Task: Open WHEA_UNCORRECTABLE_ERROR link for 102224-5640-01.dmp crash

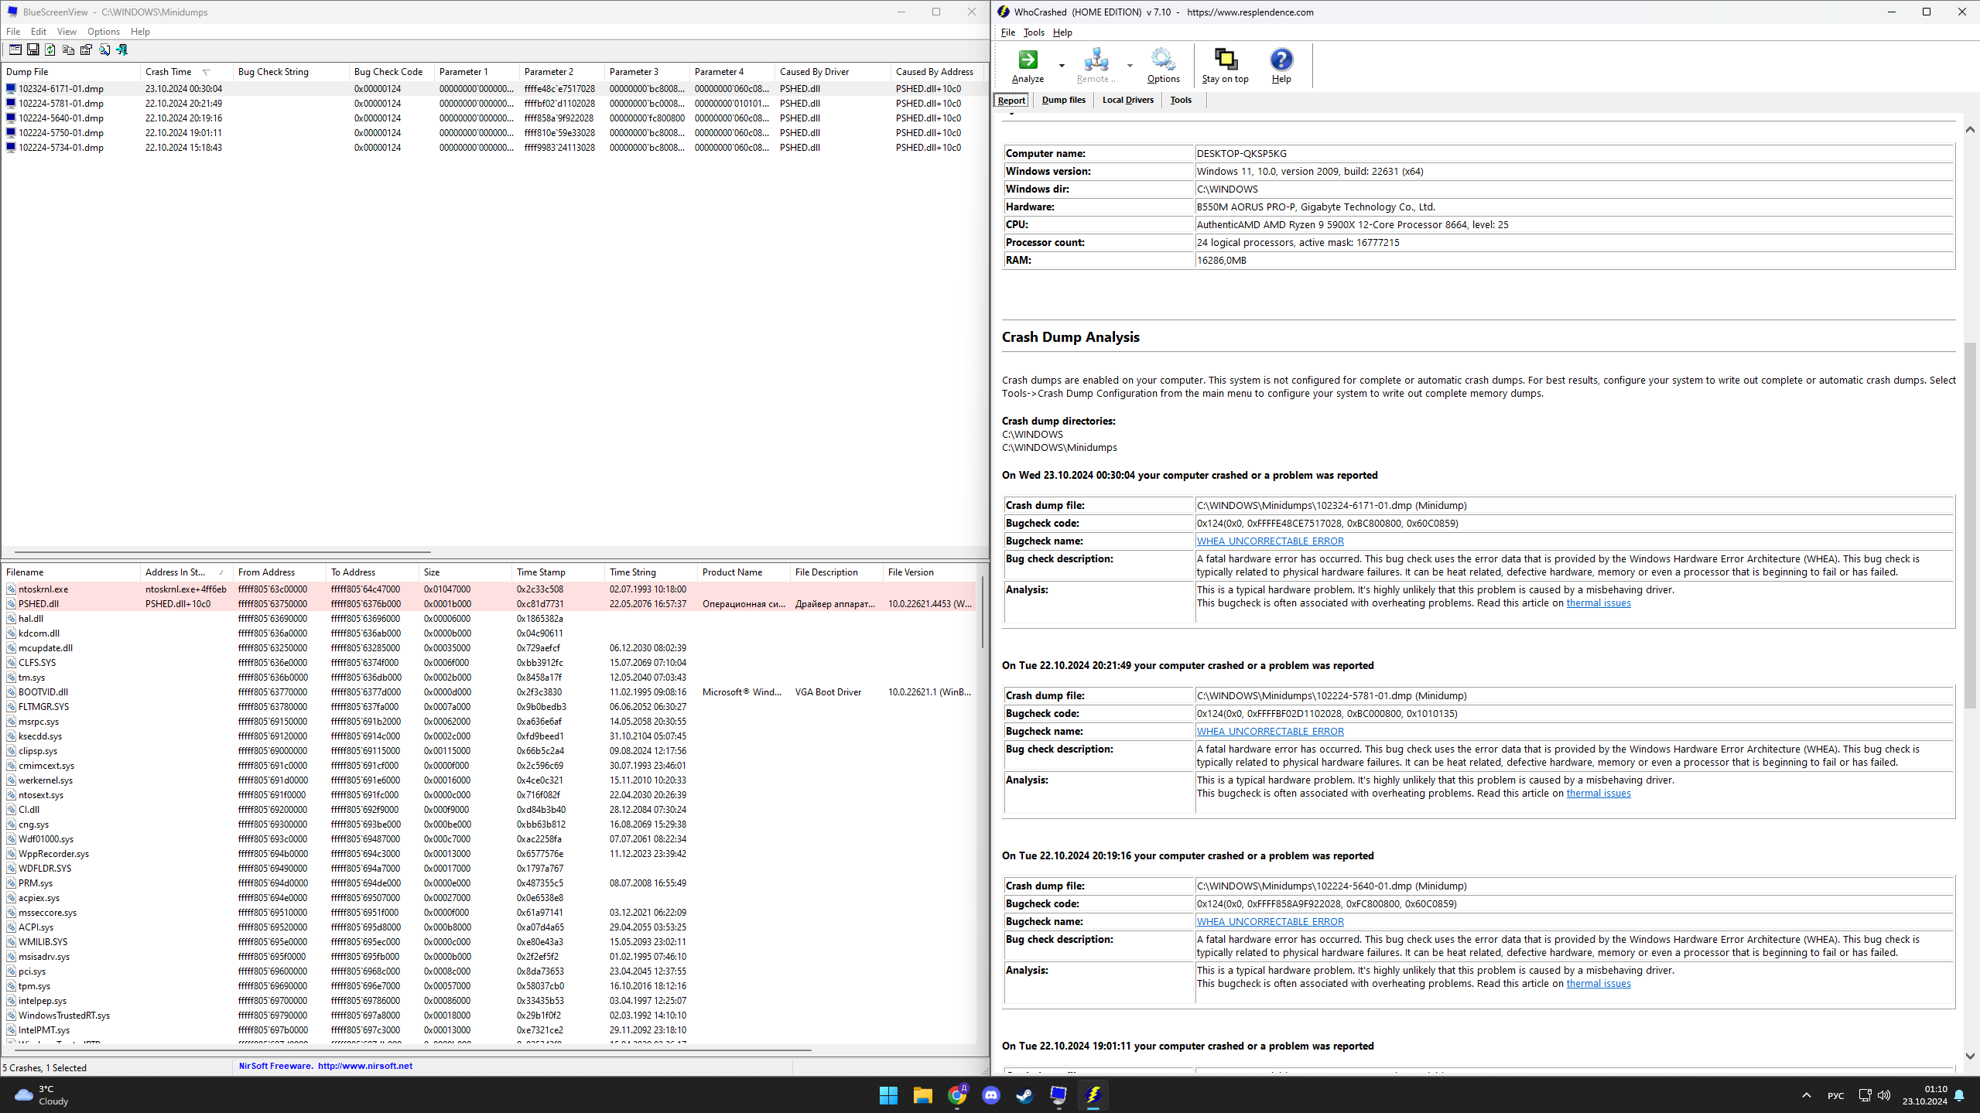Action: 1270,922
